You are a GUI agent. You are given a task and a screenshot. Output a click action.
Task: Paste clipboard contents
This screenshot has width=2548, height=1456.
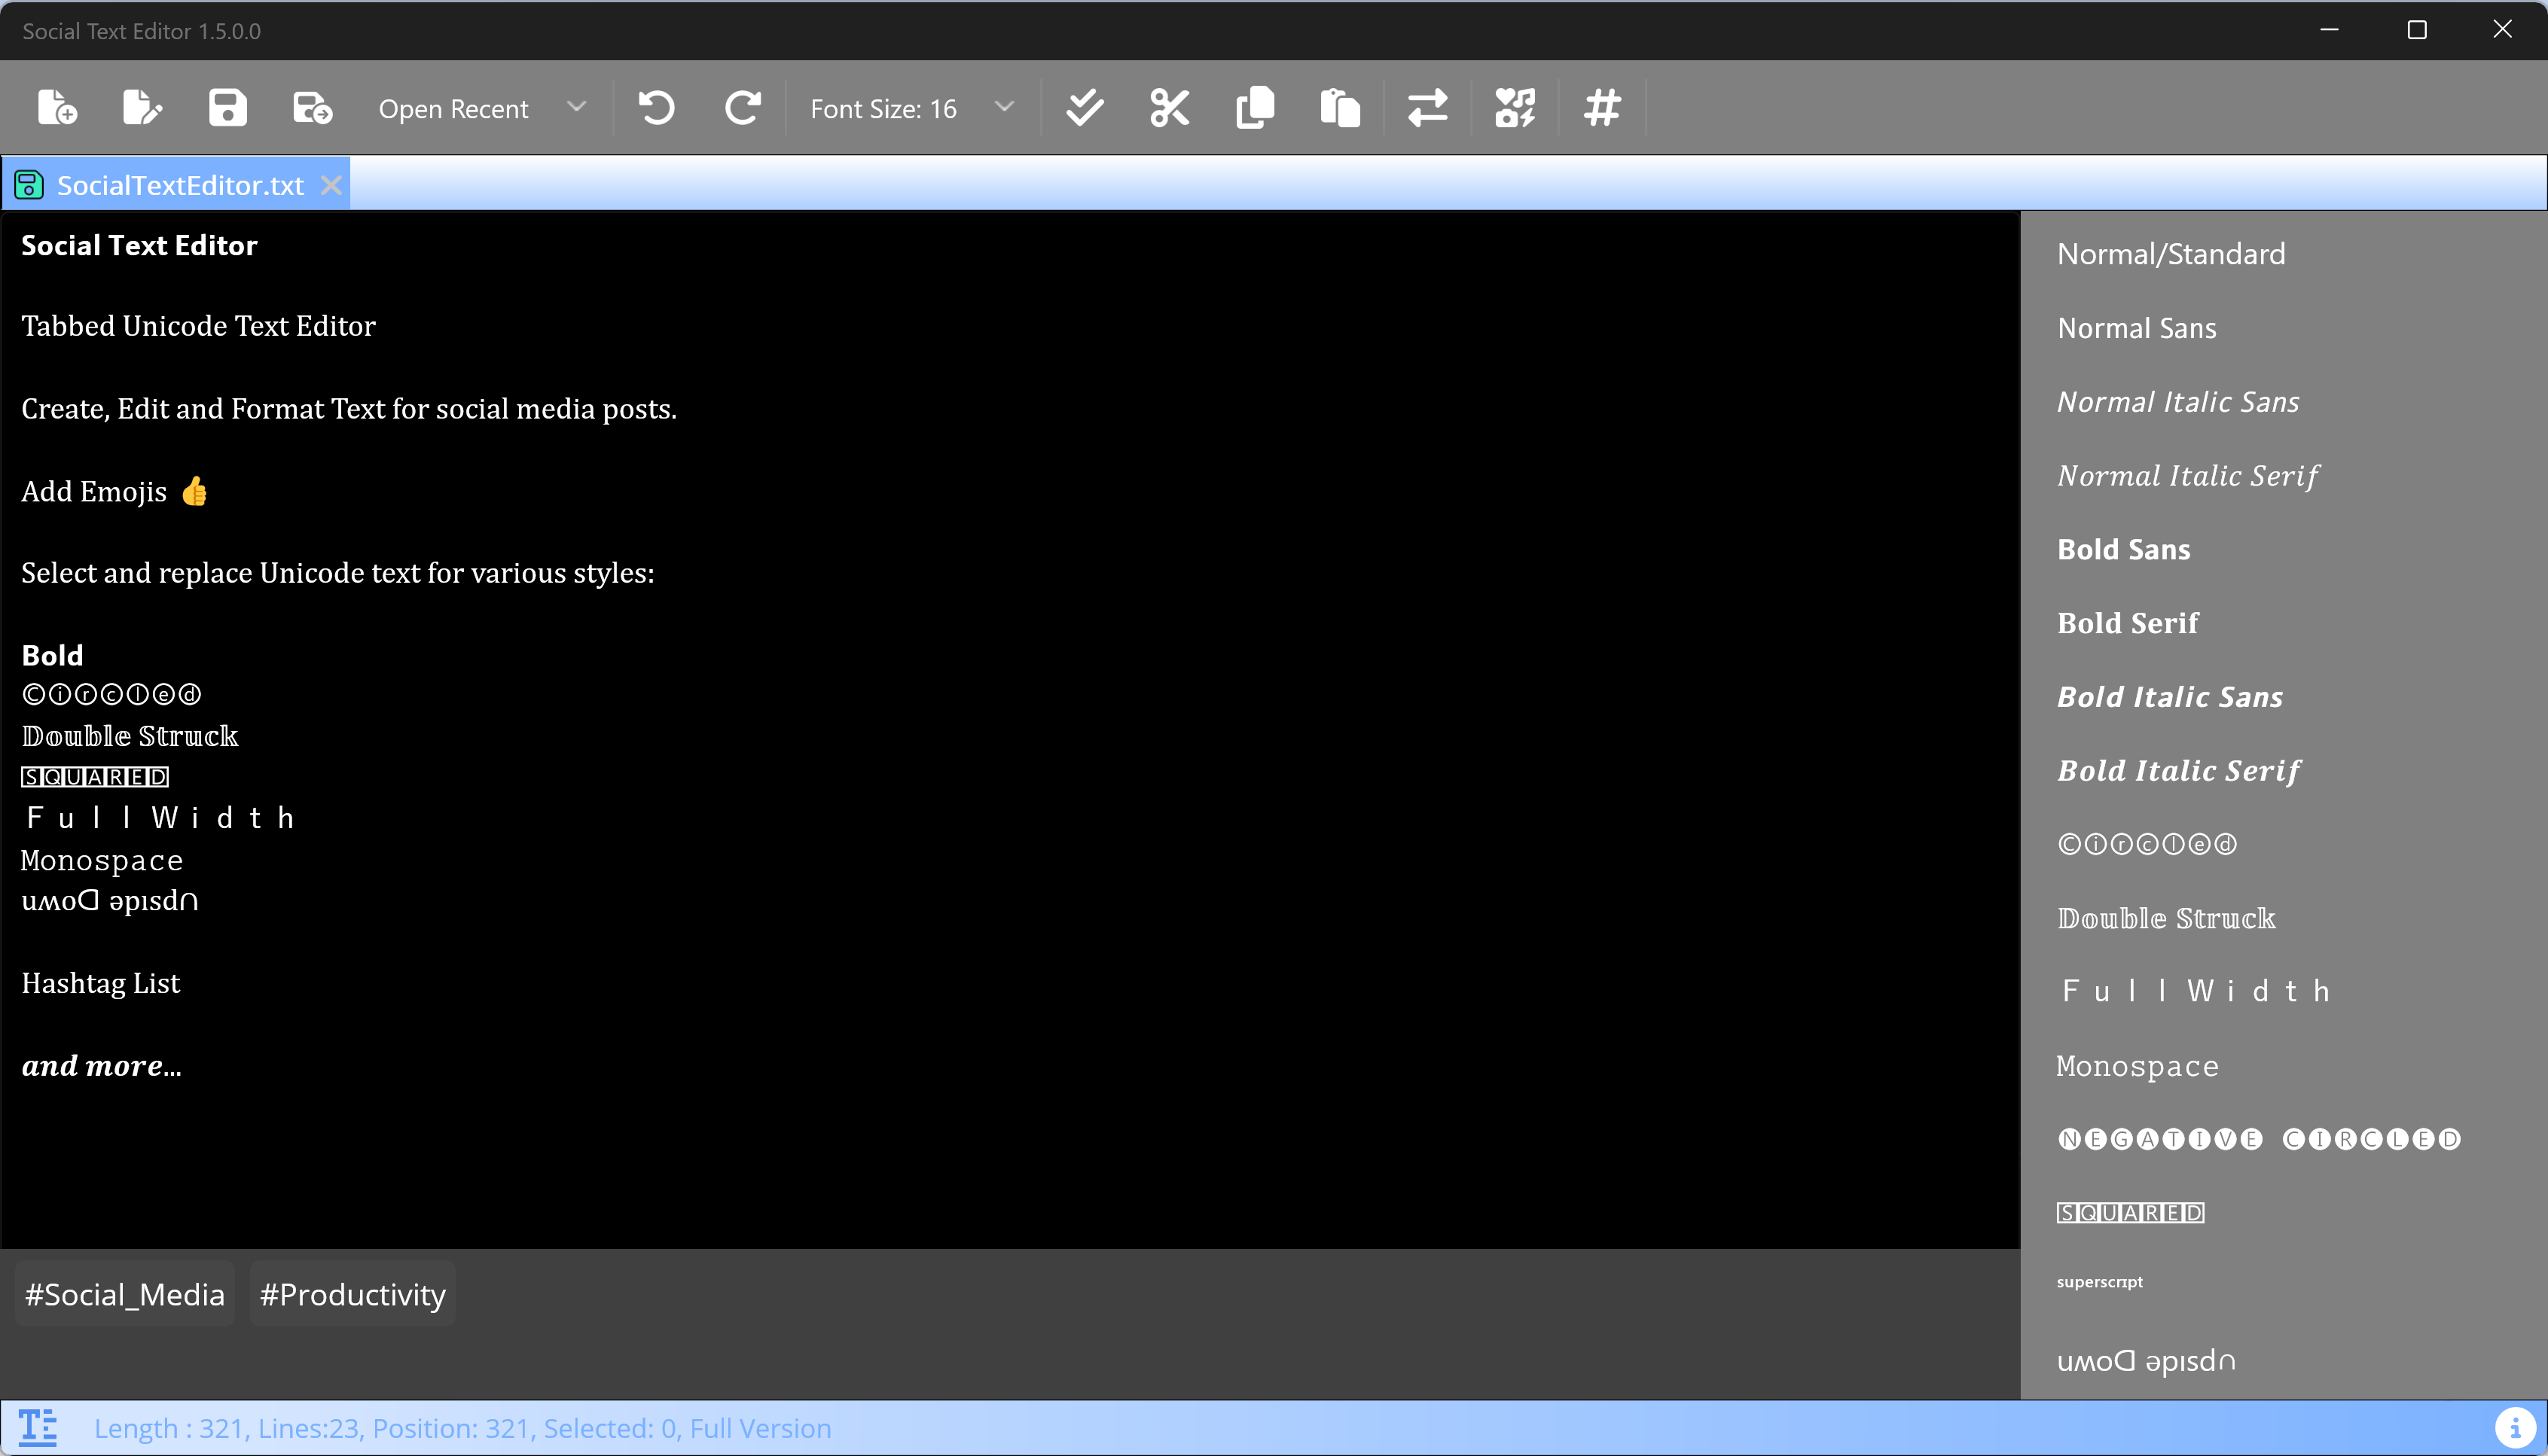[1341, 107]
